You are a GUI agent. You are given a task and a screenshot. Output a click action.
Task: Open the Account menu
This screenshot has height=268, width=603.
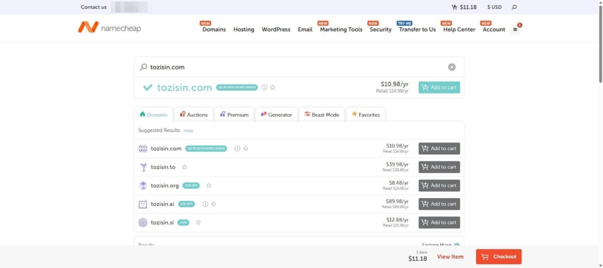494,30
